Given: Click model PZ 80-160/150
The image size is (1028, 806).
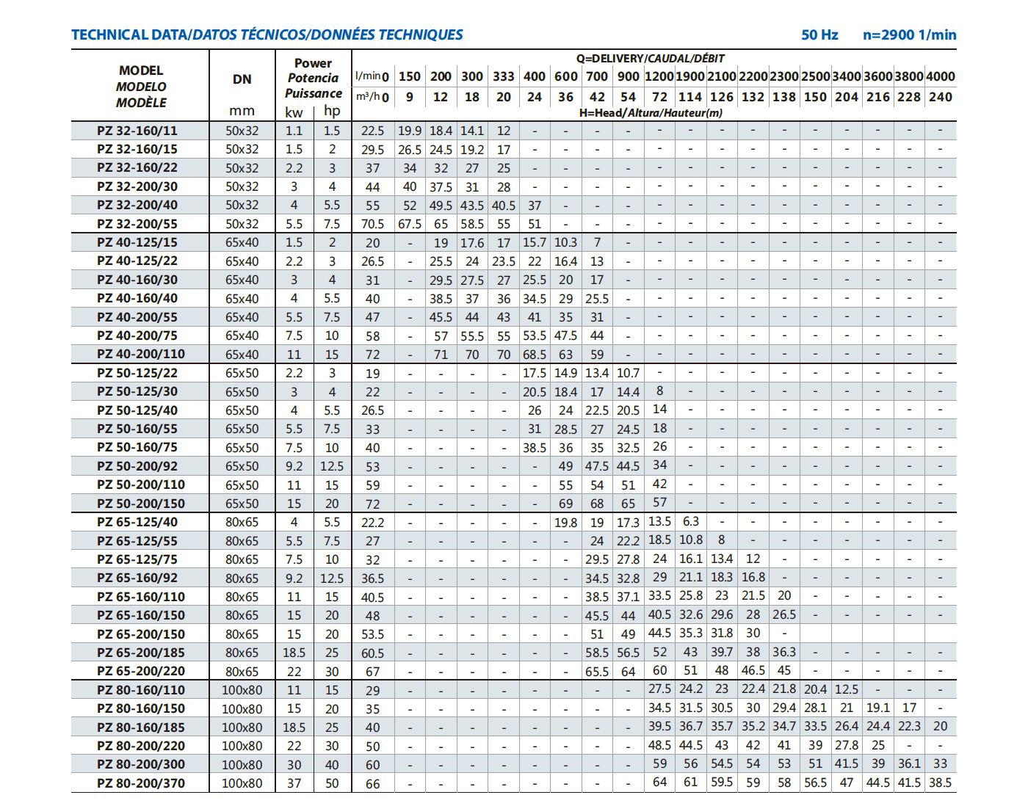Looking at the screenshot, I should point(141,708).
